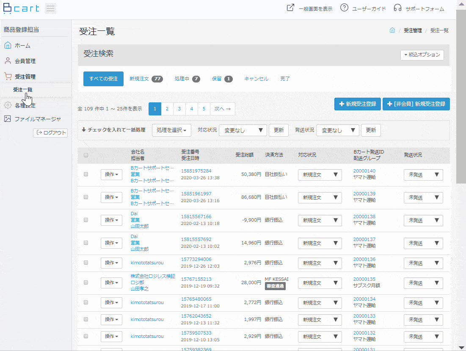This screenshot has height=351, width=466.
Task: Click the 更新 button next to 対応状況
Action: click(278, 130)
